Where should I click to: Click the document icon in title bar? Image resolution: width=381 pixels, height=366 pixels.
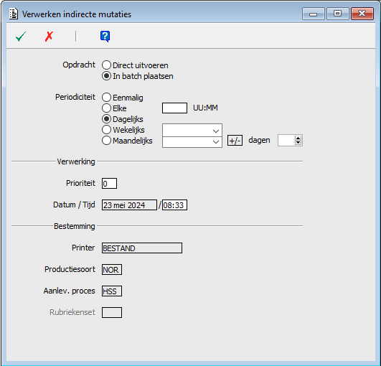point(14,14)
